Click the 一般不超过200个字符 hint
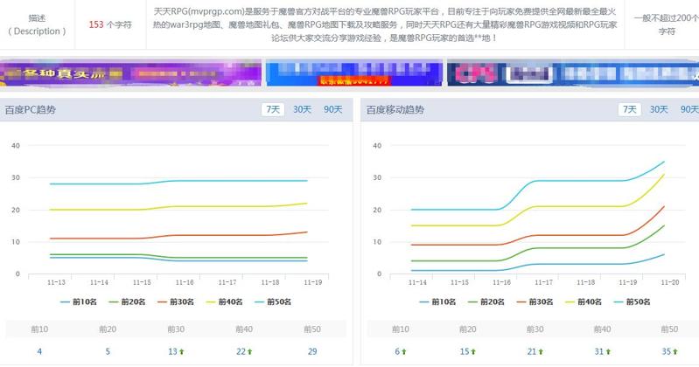 (x=667, y=24)
